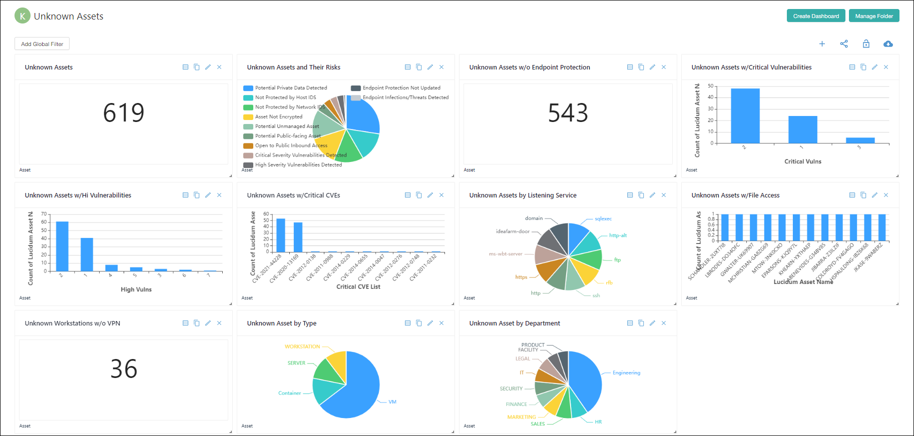Copy the w/Critical Vulnerabilities widget
This screenshot has height=436, width=914.
click(x=863, y=67)
